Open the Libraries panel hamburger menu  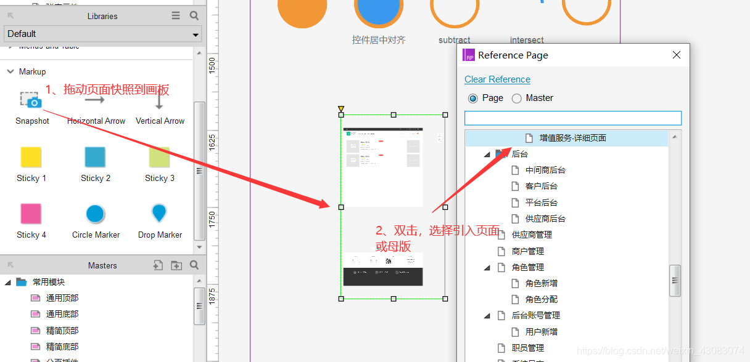tap(176, 16)
